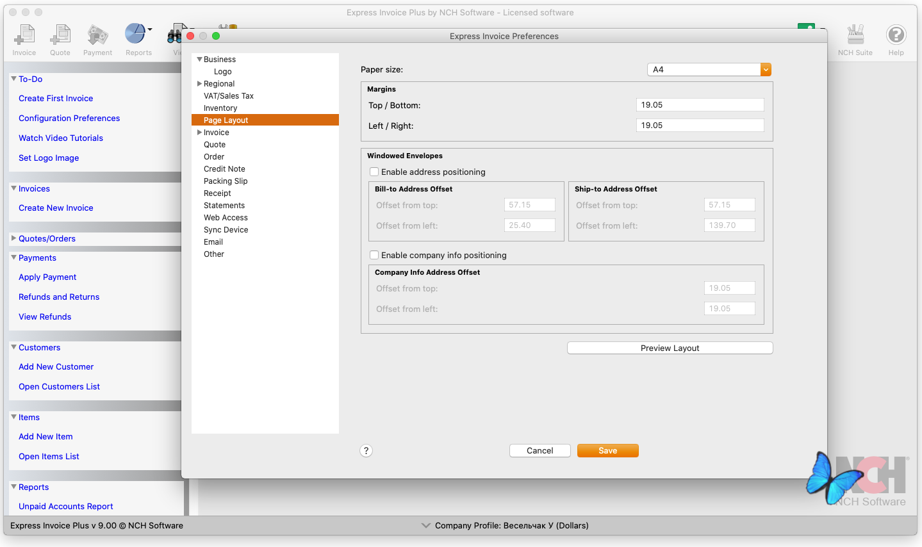Select Sync Device preferences page
The width and height of the screenshot is (922, 547).
coord(226,230)
